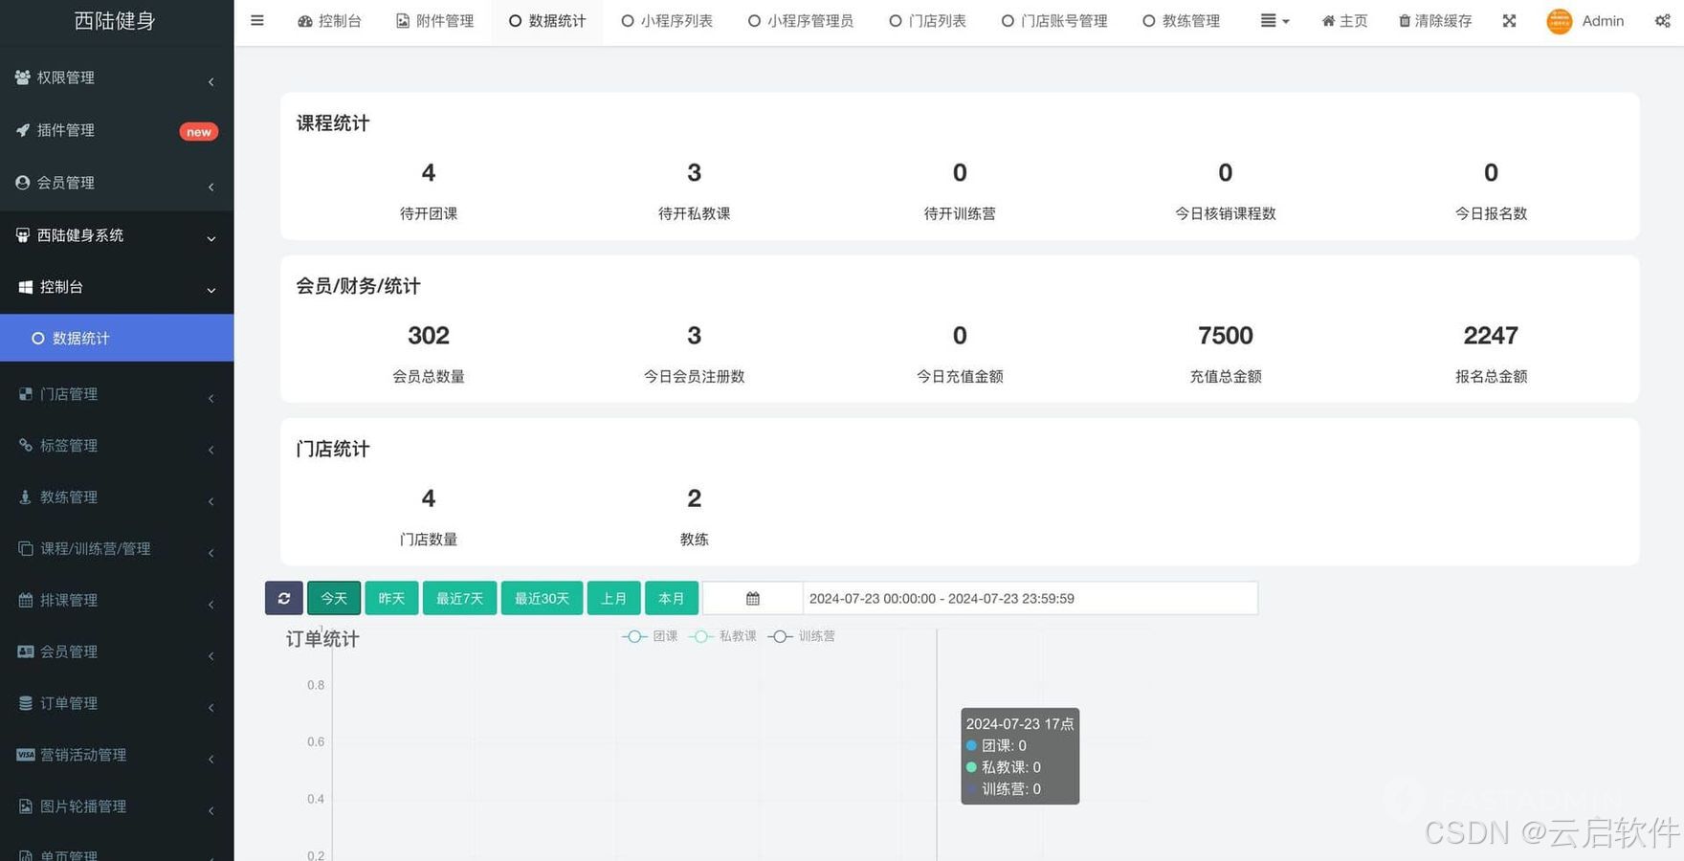This screenshot has width=1684, height=861.
Task: Click the fullscreen expand icon in the top bar
Action: pos(1509,20)
